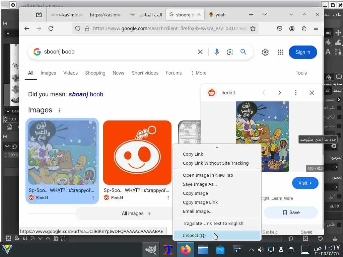Clear the Google search box text
The width and height of the screenshot is (343, 257).
point(200,52)
